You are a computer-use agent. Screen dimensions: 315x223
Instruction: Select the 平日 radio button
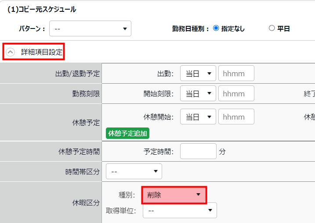272,28
